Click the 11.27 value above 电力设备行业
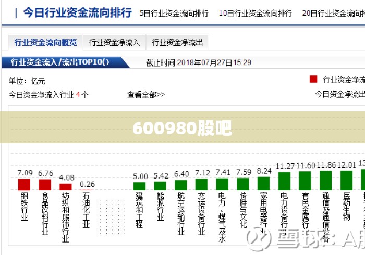This screenshot has height=255, width=365. click(x=285, y=166)
